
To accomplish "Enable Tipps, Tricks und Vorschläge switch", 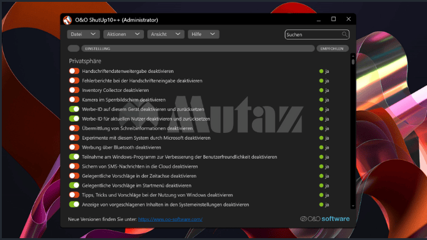I will tap(74, 195).
